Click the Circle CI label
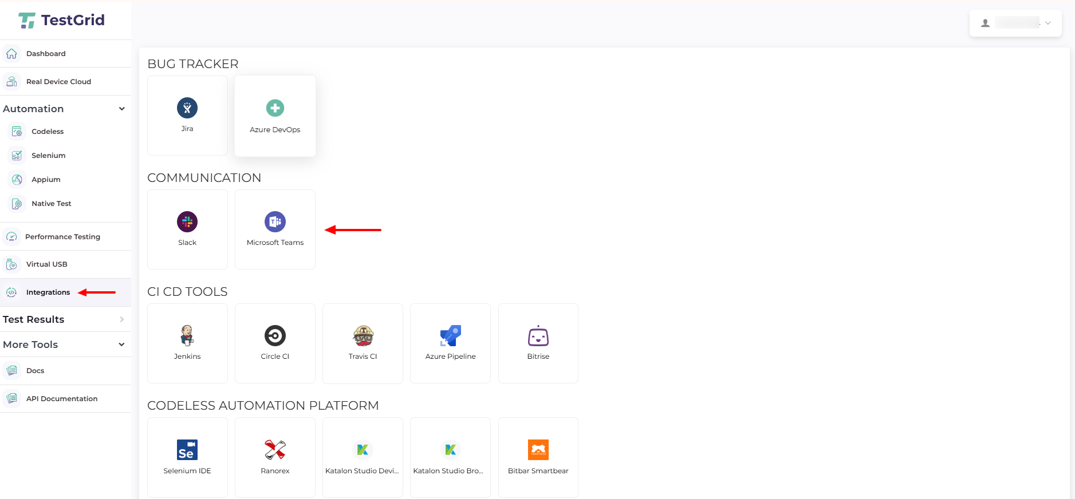This screenshot has width=1075, height=499. pyautogui.click(x=275, y=357)
